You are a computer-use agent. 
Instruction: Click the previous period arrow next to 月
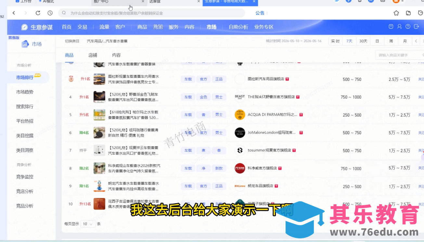416,41
